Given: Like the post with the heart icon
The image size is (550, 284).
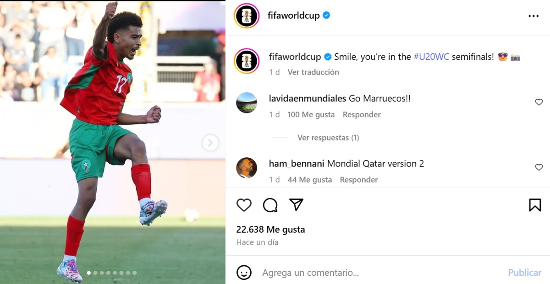Looking at the screenshot, I should 244,205.
